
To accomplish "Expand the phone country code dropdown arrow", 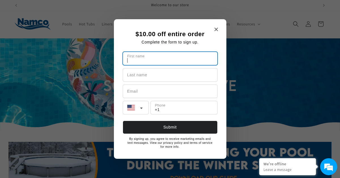I will click(141, 108).
